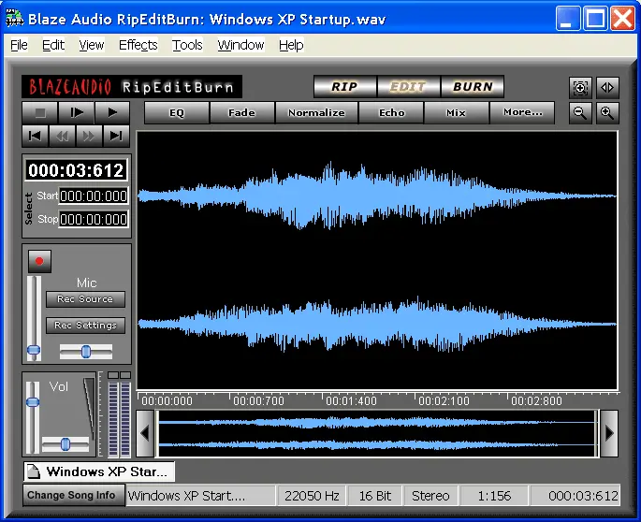The height and width of the screenshot is (522, 641).
Task: Open the Effects menu
Action: point(138,45)
